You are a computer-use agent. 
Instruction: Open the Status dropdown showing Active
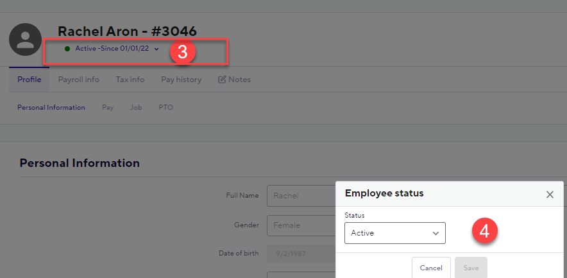pos(395,233)
